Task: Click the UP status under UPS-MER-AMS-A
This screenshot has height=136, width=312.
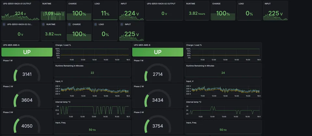Action: click(x=27, y=52)
